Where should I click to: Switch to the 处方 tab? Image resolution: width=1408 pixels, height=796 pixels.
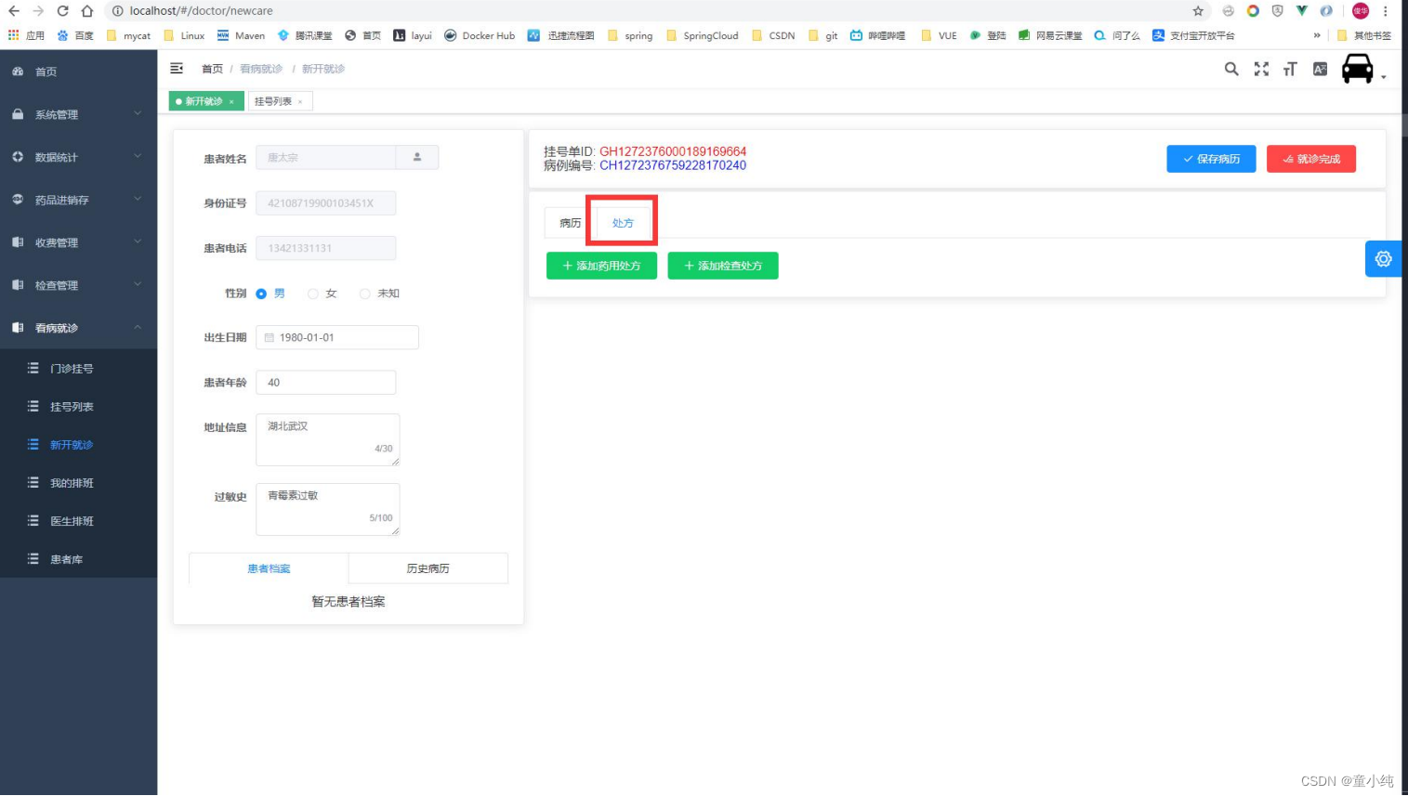(x=623, y=223)
